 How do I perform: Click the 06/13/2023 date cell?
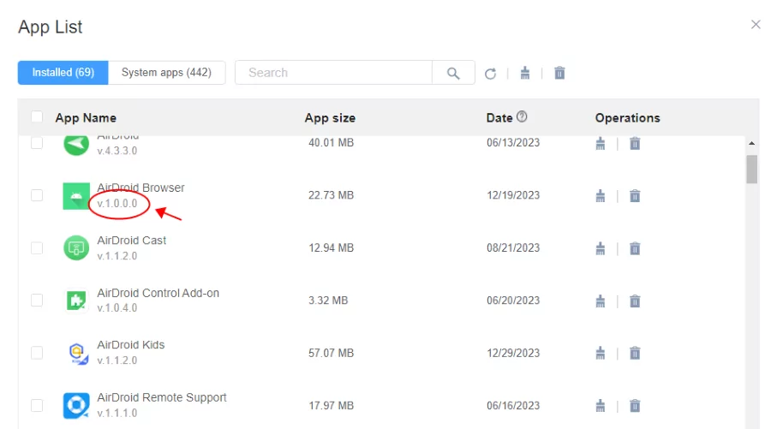click(x=513, y=143)
